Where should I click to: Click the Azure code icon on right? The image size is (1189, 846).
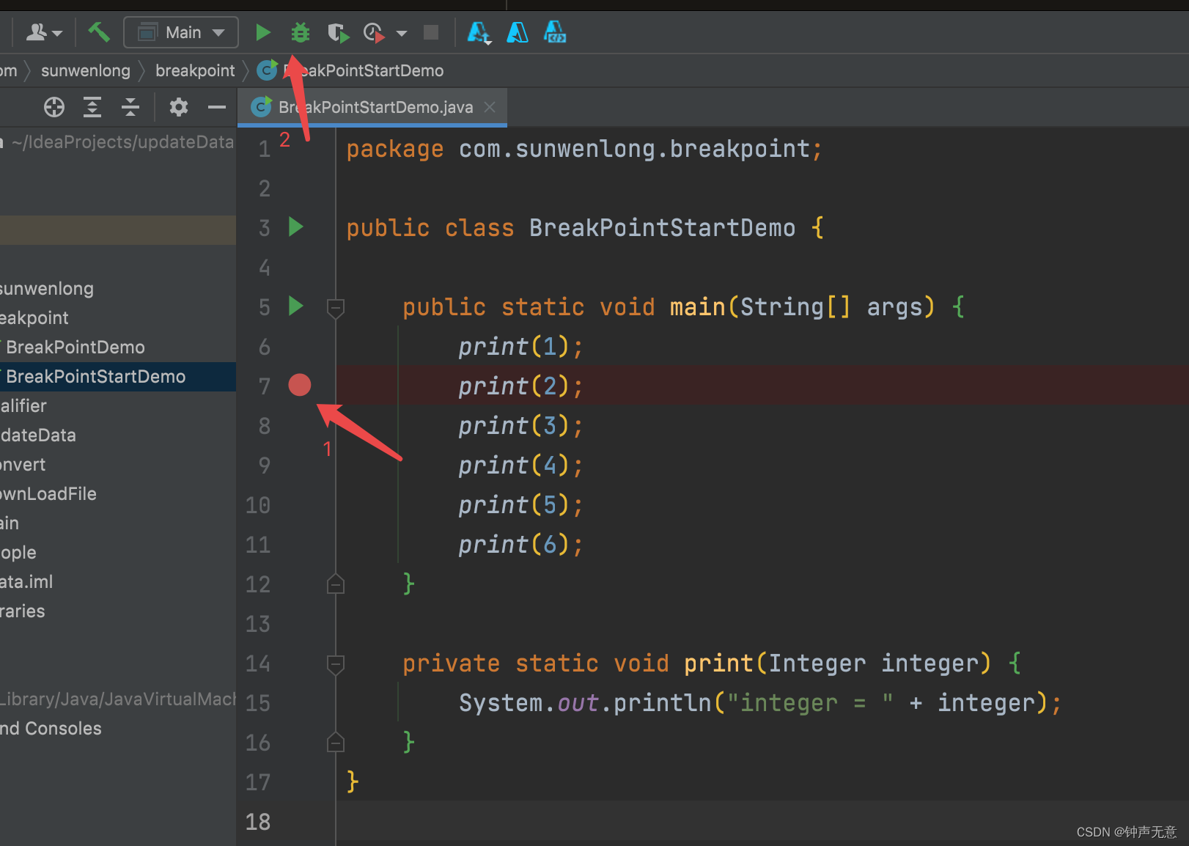tap(555, 32)
